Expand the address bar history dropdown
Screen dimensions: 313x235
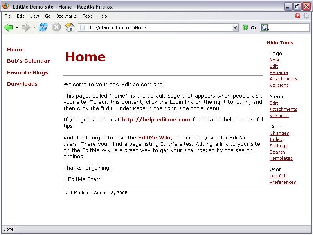[x=236, y=27]
